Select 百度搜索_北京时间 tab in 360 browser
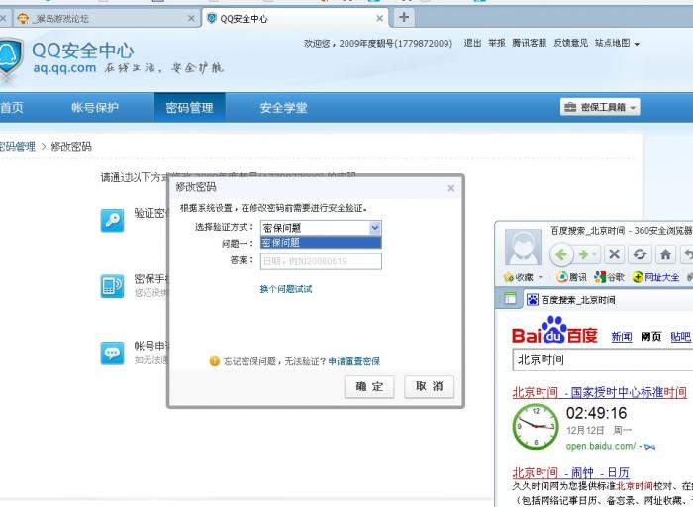Viewport: 693px width, 507px height. click(x=609, y=300)
